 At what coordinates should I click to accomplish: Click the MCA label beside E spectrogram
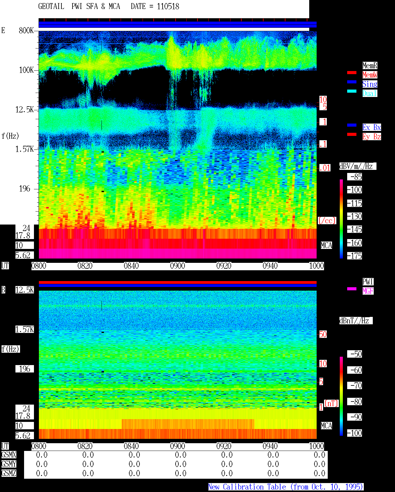(326, 245)
